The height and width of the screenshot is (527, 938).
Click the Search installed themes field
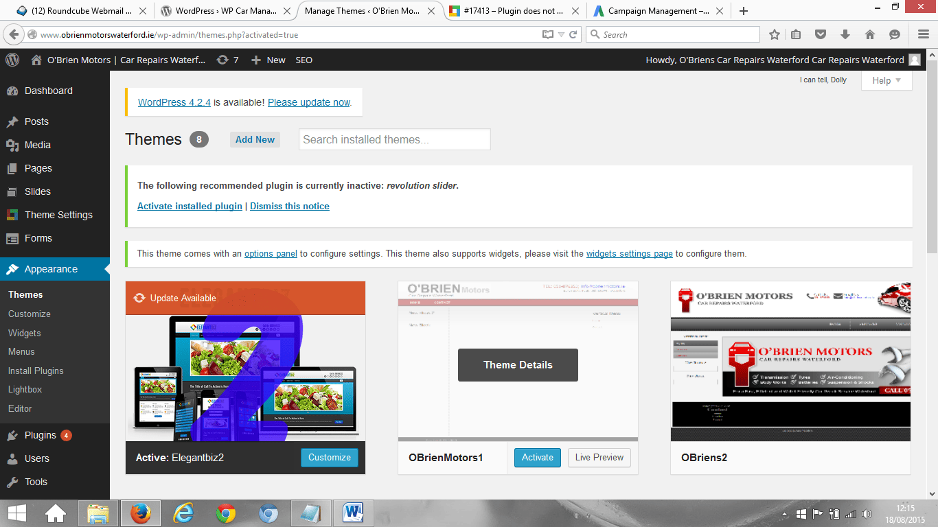[395, 139]
